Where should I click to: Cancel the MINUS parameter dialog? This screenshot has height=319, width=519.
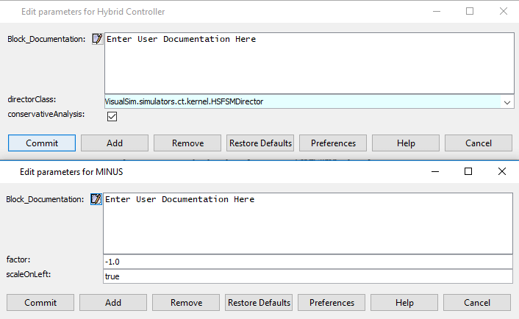[477, 303]
